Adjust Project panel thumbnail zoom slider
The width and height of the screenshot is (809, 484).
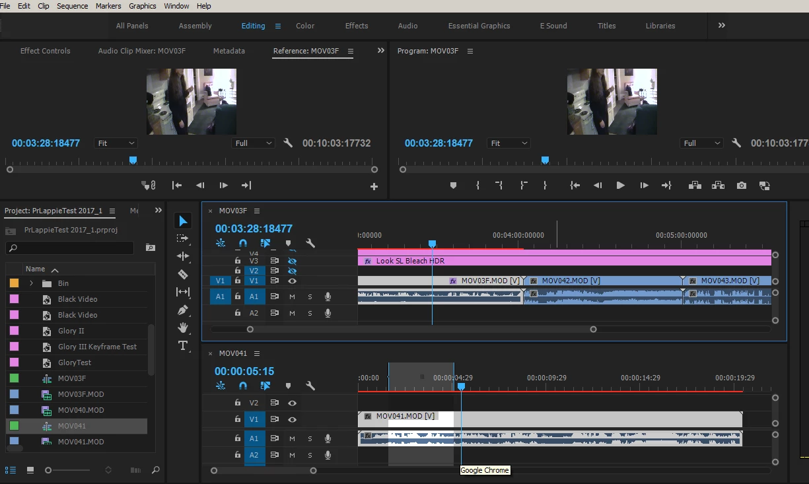[x=48, y=470]
